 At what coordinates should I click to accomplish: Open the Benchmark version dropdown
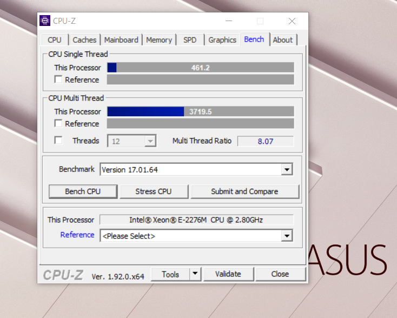(287, 170)
